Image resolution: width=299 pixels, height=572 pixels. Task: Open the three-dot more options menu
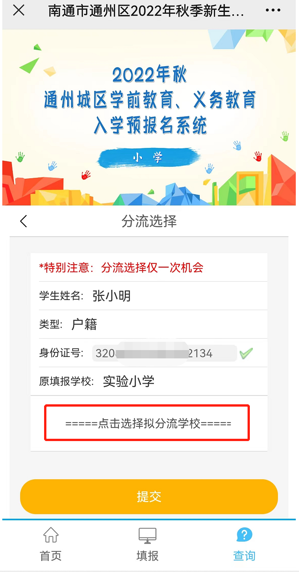273,11
